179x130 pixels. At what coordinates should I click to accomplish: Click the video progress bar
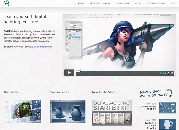(117, 73)
